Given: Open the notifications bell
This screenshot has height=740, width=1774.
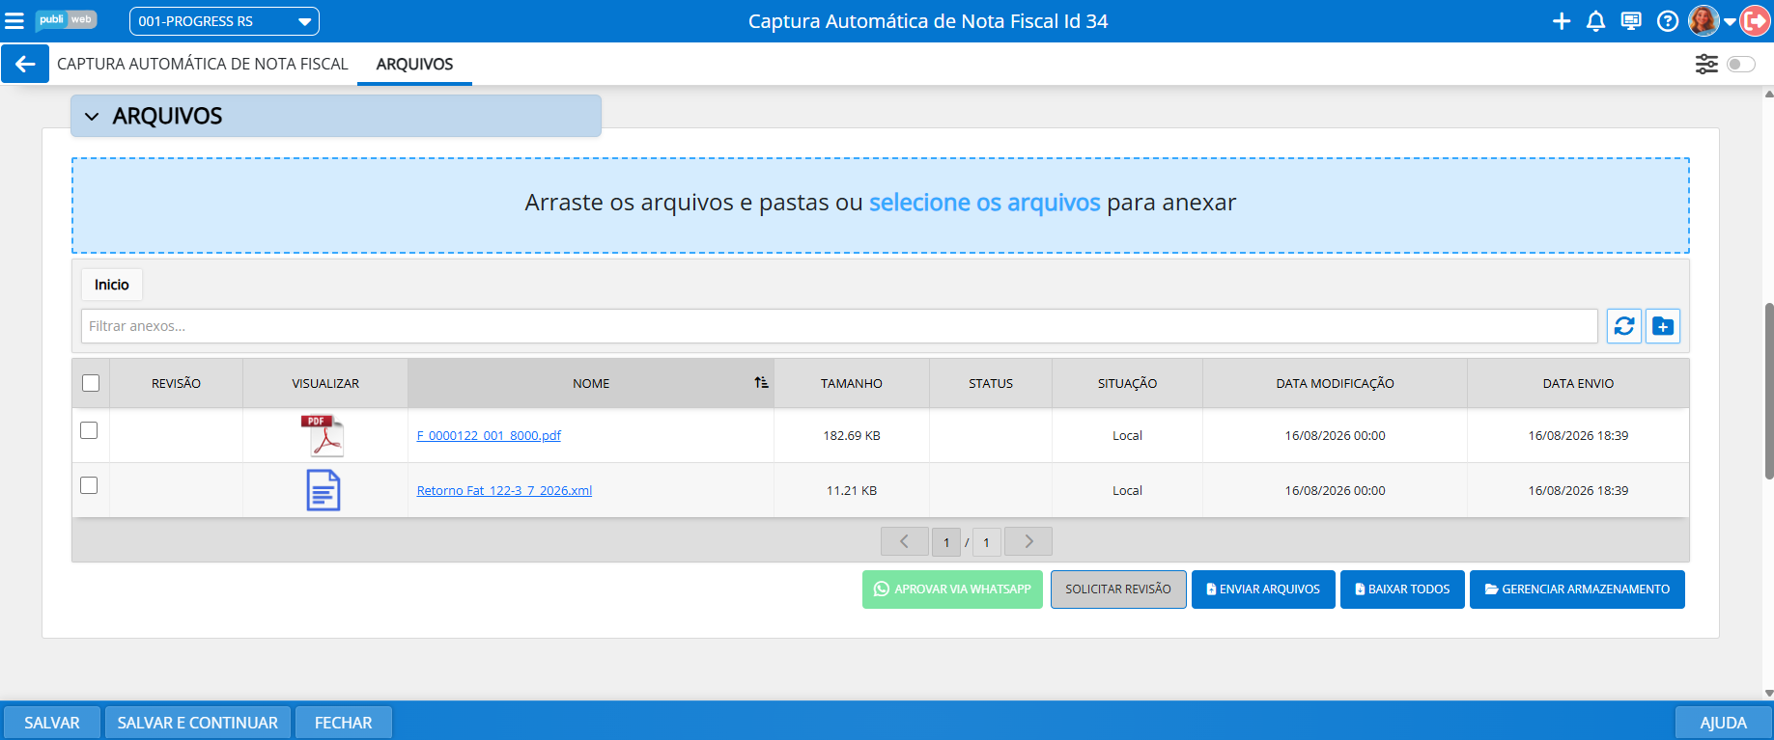Looking at the screenshot, I should [1596, 21].
